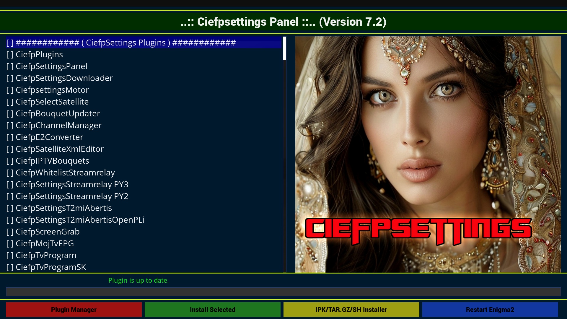Select CiefpSettingsT2miAbertis row
The width and height of the screenshot is (567, 319).
[144, 208]
